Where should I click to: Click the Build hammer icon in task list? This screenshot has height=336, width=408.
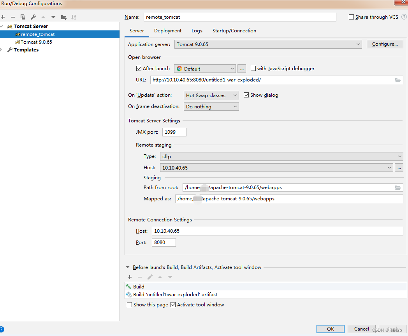click(x=128, y=286)
